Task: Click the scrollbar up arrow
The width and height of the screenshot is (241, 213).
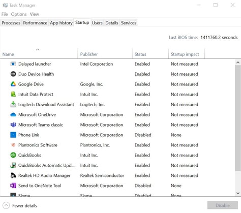Action: click(238, 63)
